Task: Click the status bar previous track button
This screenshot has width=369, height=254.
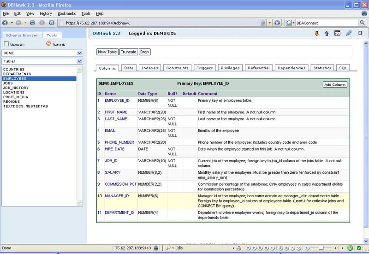Action: click(248, 248)
